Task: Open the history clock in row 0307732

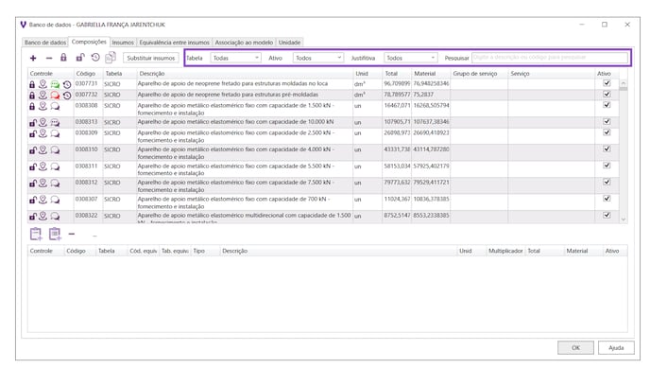Action: (x=67, y=96)
